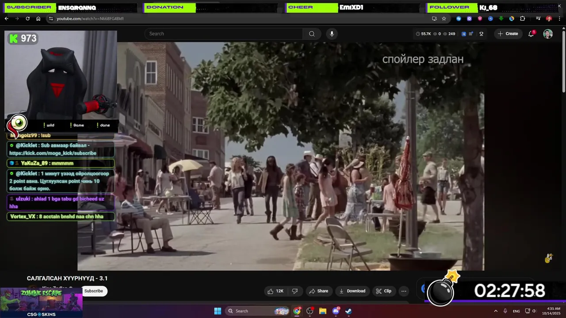Dislike the video

tap(294, 291)
